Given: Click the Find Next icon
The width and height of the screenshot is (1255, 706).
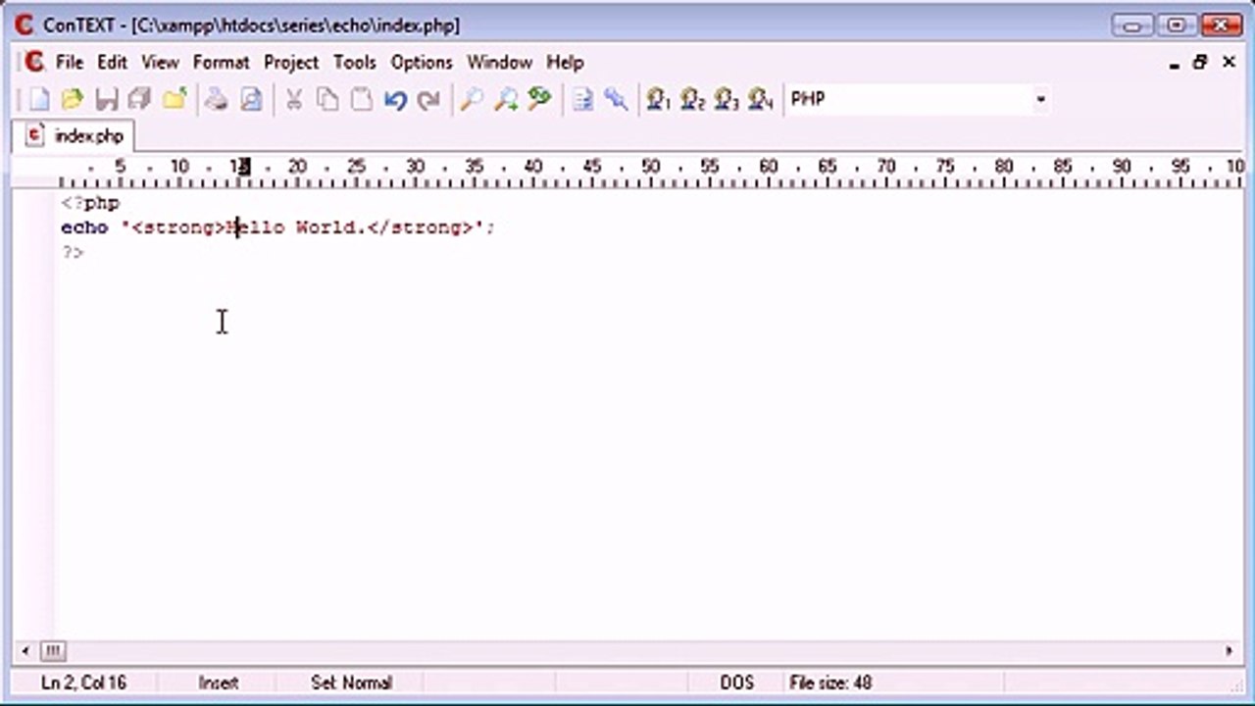Looking at the screenshot, I should tap(506, 99).
